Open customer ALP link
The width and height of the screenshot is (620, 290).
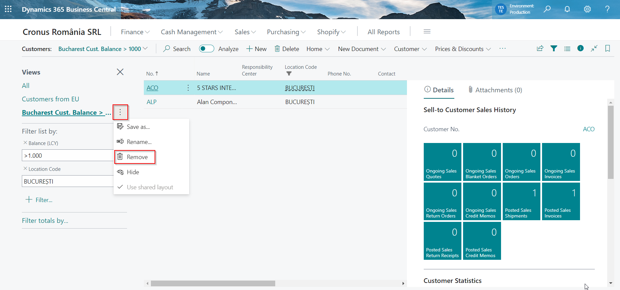pyautogui.click(x=152, y=102)
